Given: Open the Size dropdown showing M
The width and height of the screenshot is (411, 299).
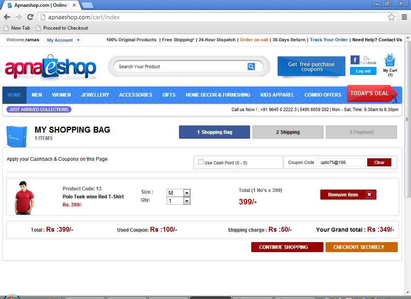Looking at the screenshot, I should [x=179, y=193].
